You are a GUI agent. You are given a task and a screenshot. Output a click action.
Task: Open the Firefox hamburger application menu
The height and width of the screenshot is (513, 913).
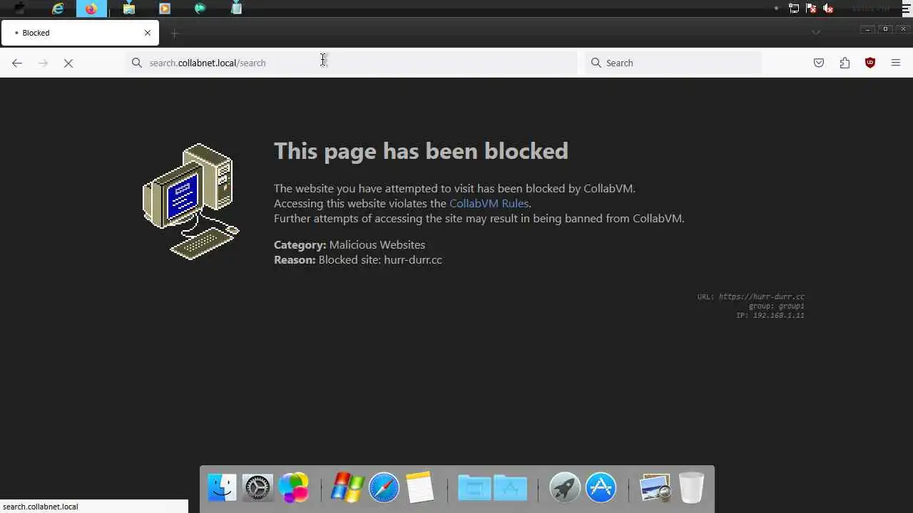[896, 63]
